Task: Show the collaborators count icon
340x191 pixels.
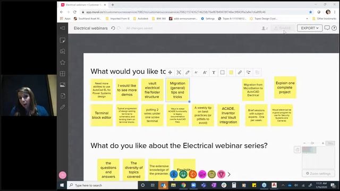Action: [265, 28]
